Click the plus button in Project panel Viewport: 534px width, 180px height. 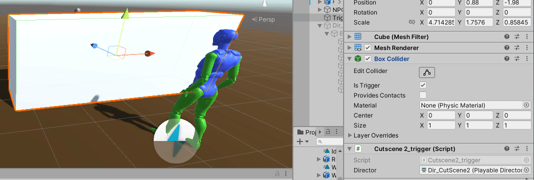pyautogui.click(x=300, y=141)
